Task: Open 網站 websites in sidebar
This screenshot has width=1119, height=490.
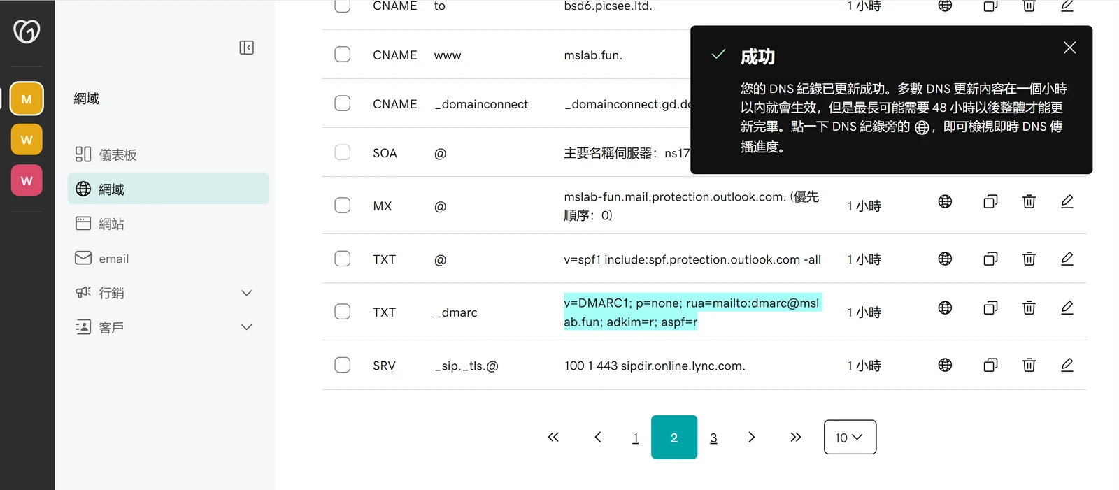Action: point(168,224)
